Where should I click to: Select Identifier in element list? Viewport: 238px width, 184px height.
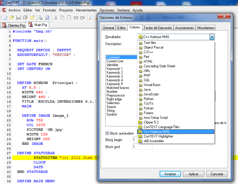click(121, 65)
